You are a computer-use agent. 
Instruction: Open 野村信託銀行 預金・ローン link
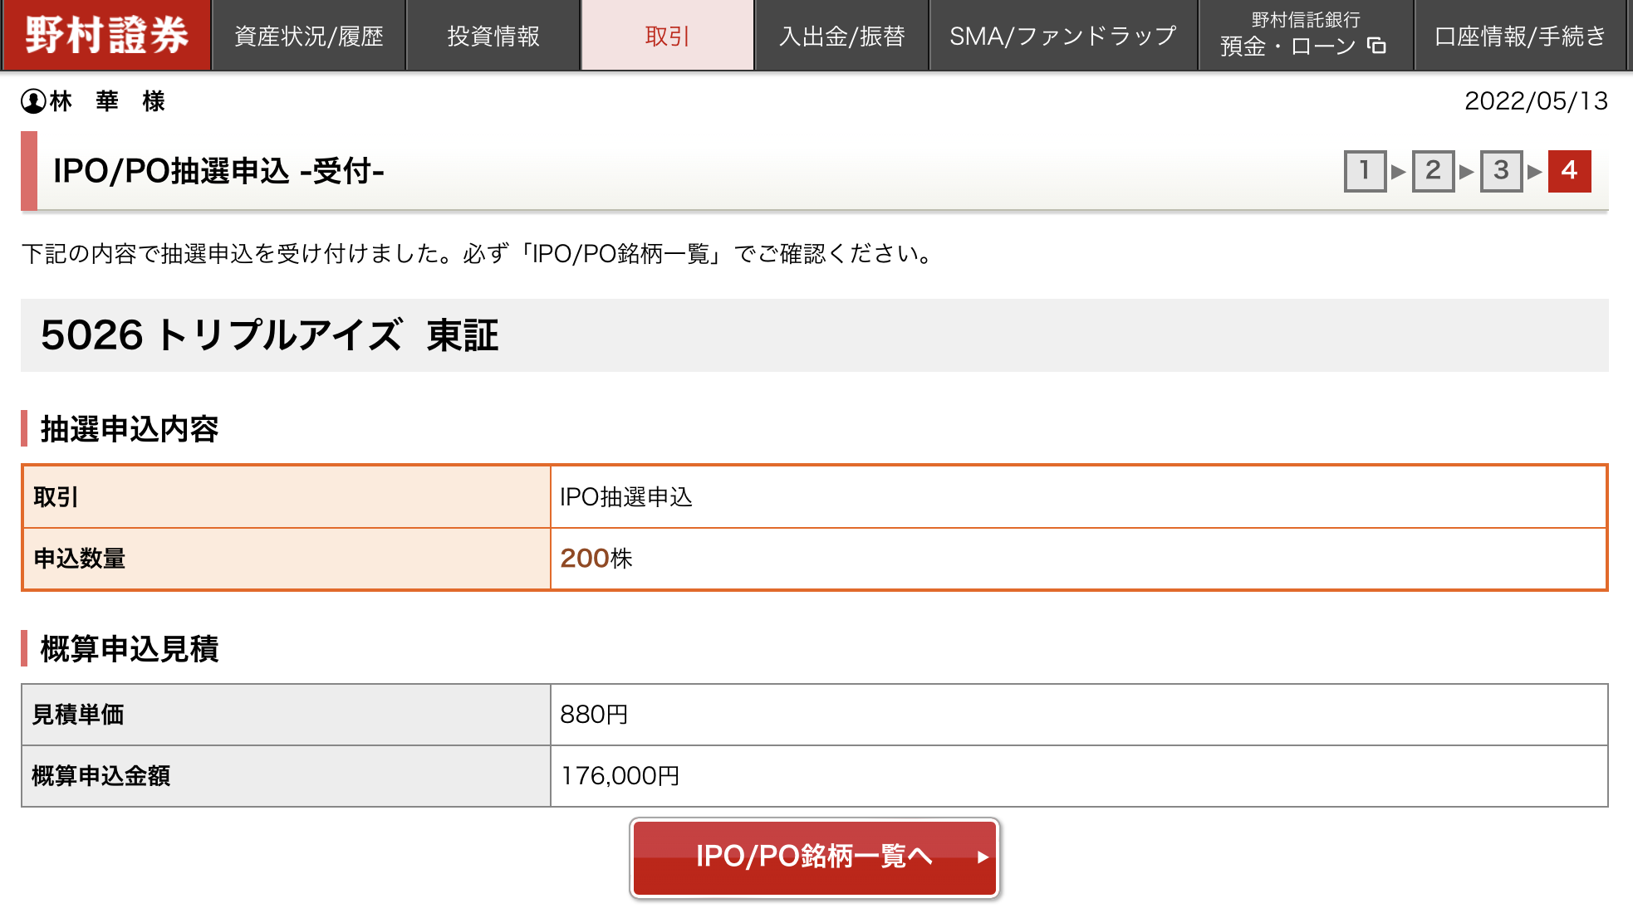(1306, 36)
